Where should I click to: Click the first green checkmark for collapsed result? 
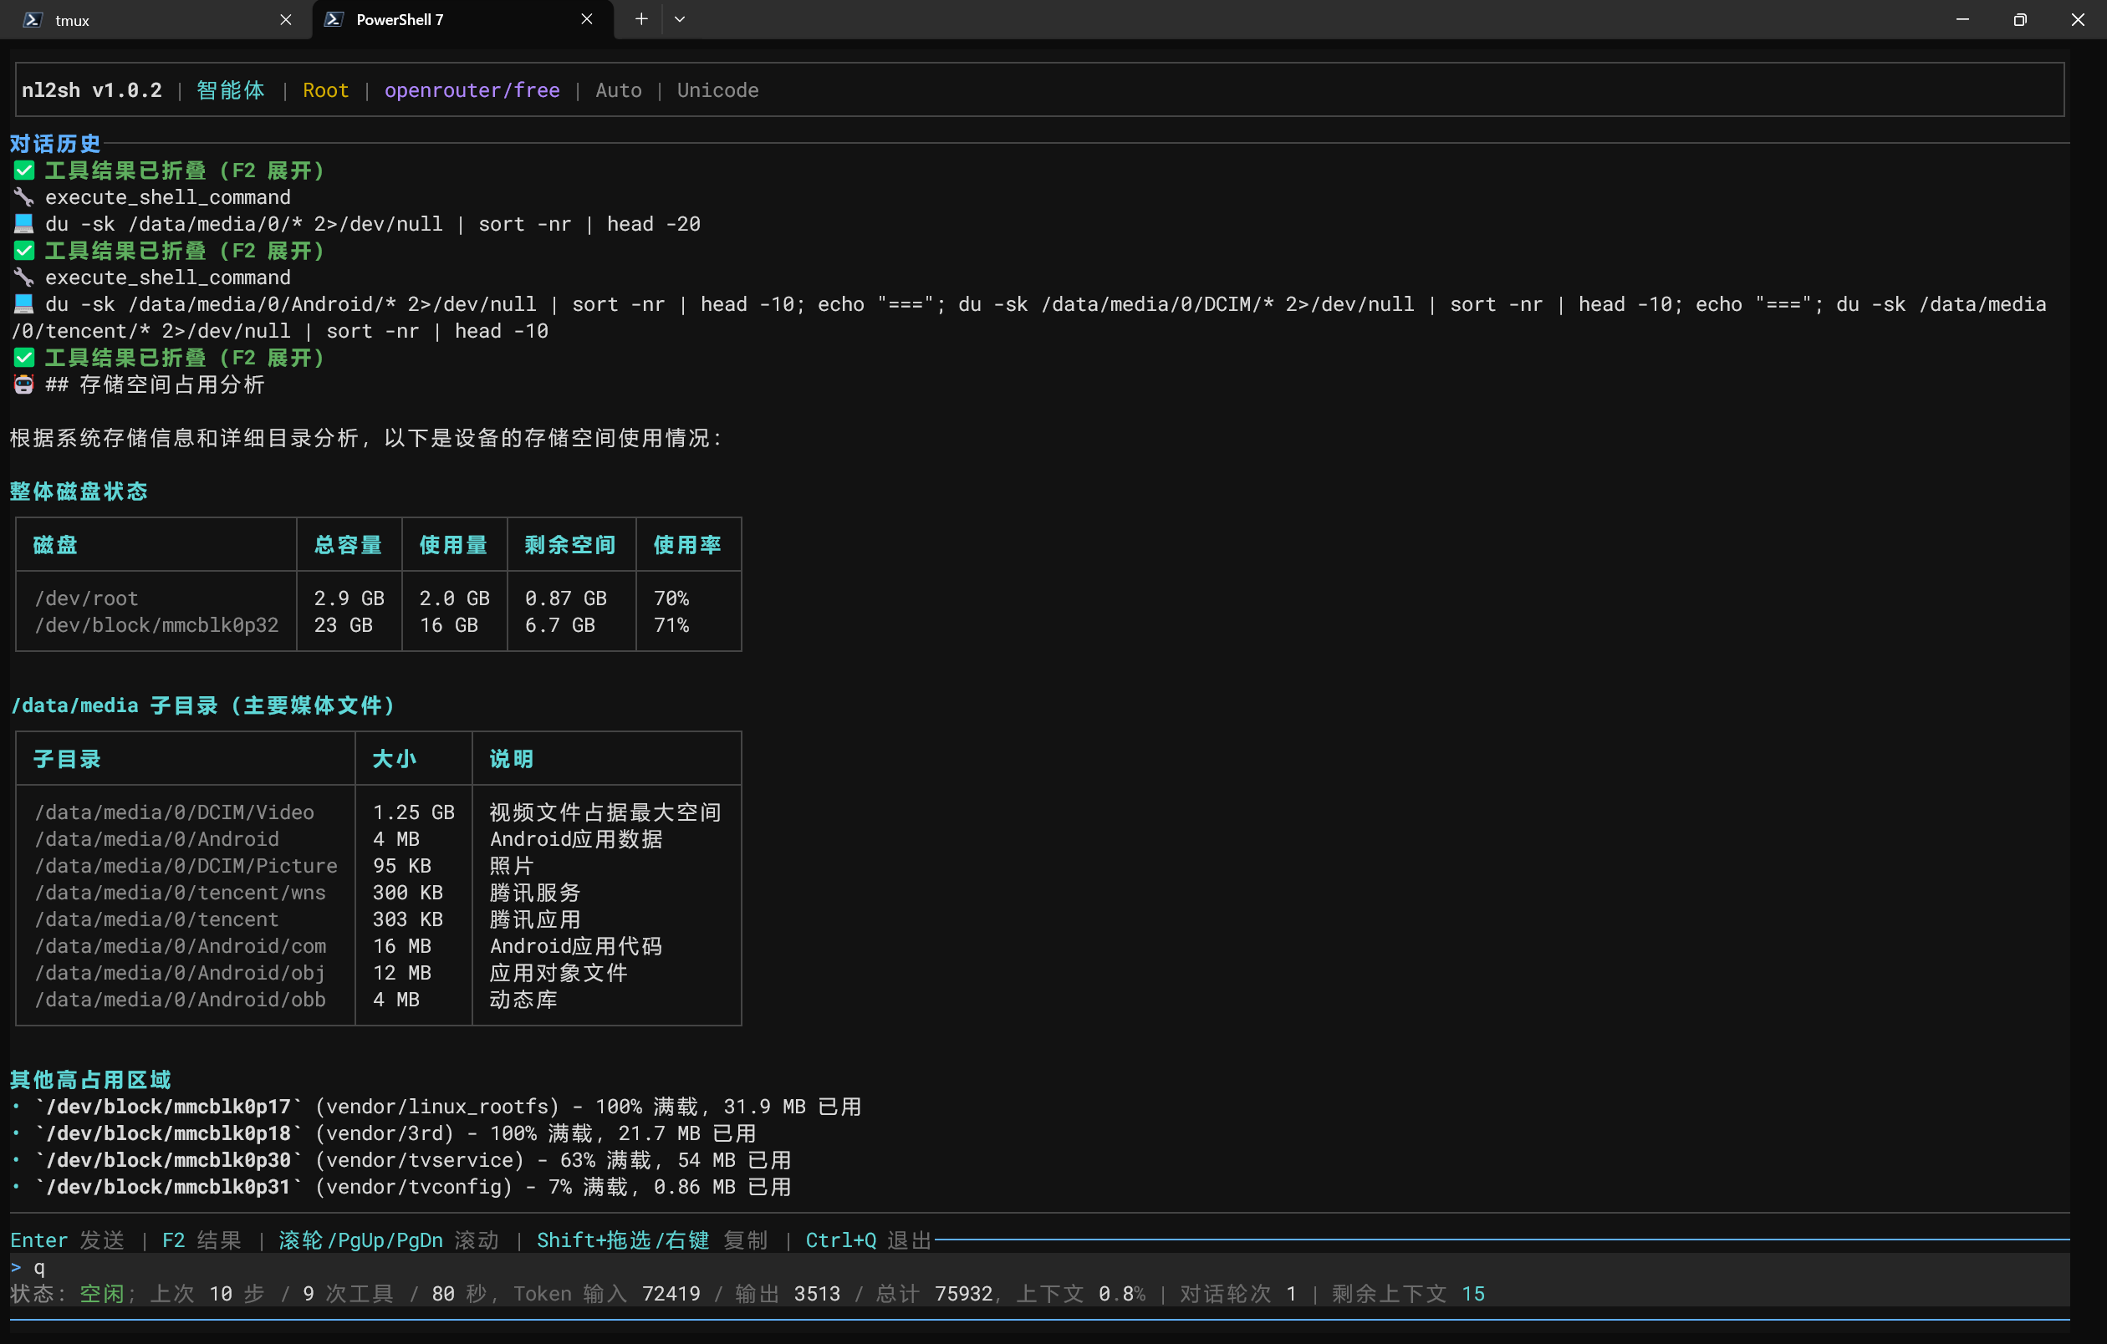tap(23, 171)
